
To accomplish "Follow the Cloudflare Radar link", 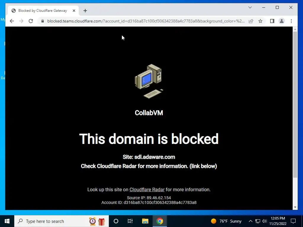I will [147, 189].
